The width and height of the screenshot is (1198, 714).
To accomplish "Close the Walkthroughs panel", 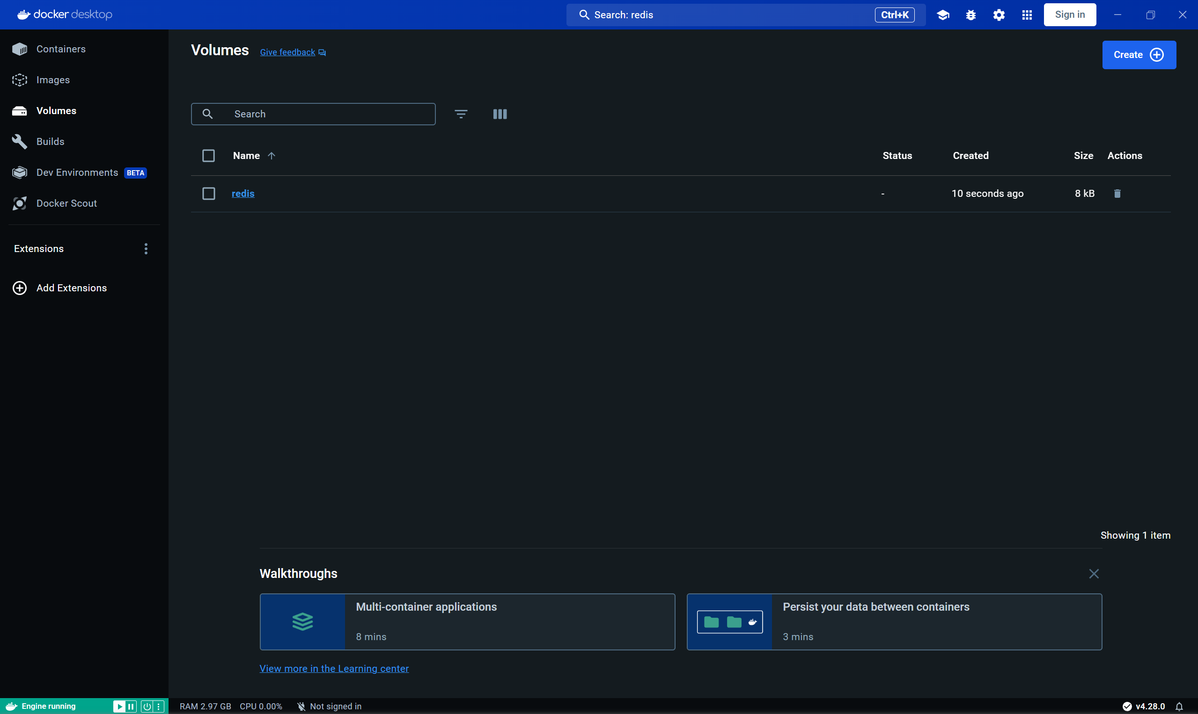I will click(x=1094, y=574).
